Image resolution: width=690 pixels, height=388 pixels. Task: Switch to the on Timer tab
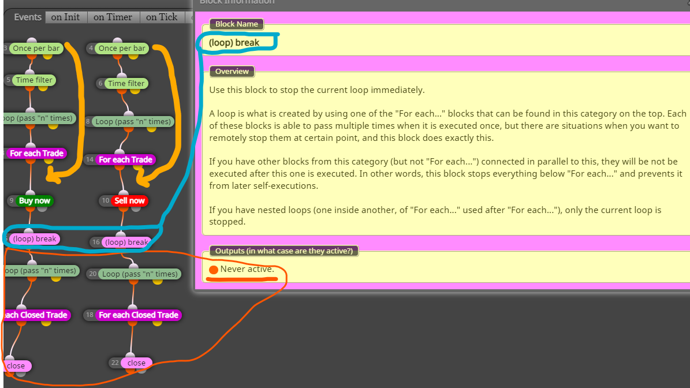tap(113, 17)
